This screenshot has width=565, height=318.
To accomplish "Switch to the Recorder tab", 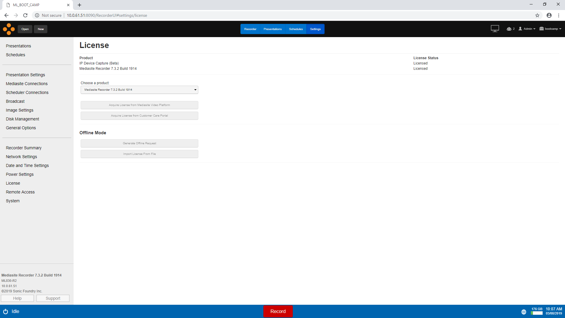I will point(250,29).
